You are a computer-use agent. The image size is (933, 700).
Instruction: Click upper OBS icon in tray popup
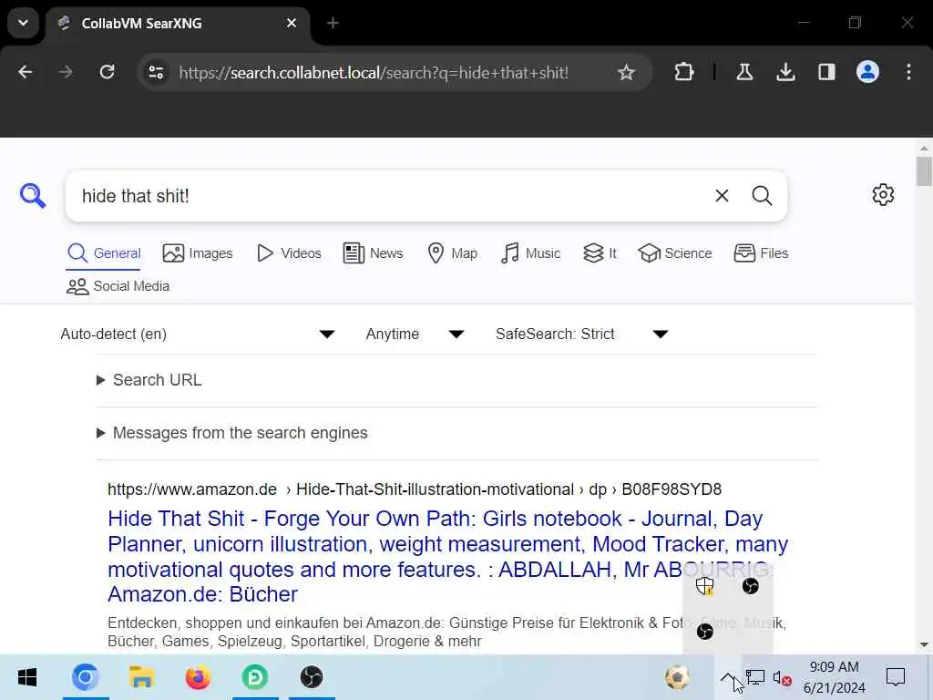(x=751, y=586)
